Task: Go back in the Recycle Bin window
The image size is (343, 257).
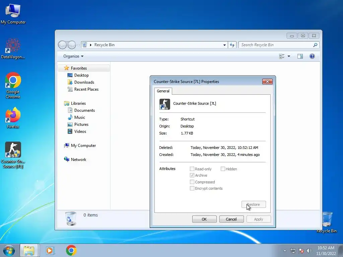Action: (63, 45)
